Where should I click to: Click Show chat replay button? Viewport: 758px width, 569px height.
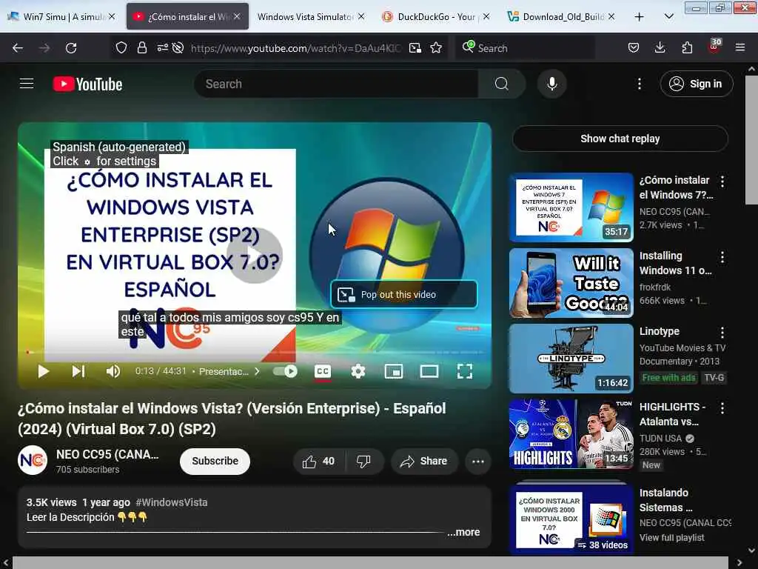[620, 139]
